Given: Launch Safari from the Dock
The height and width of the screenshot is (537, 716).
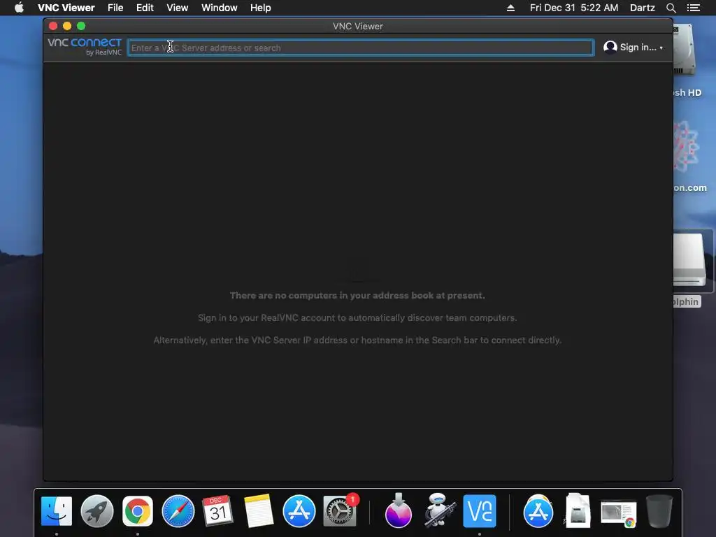Looking at the screenshot, I should [178, 511].
